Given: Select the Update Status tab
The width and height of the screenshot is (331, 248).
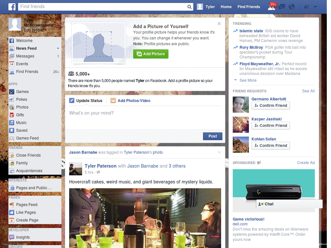Looking at the screenshot, I should tap(86, 101).
